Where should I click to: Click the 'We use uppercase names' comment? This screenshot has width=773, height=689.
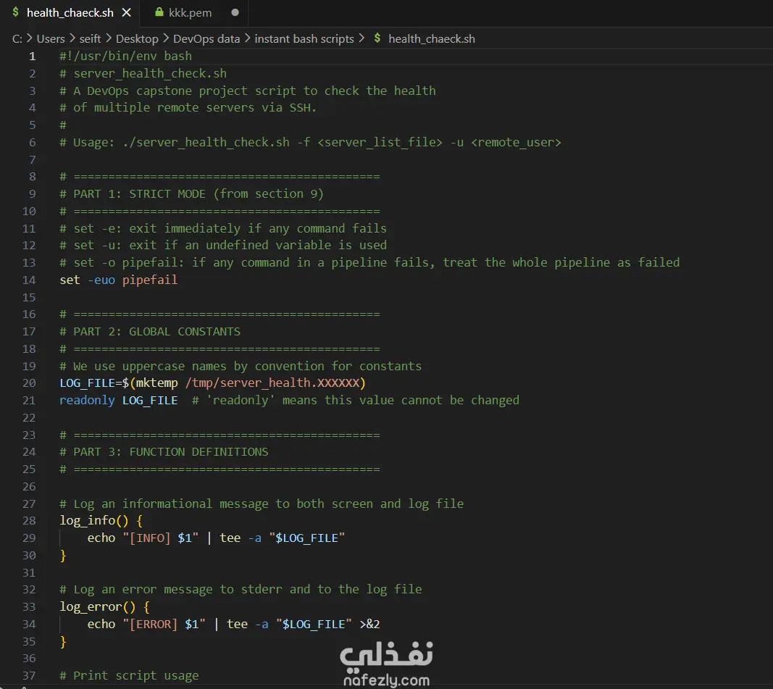pos(241,366)
